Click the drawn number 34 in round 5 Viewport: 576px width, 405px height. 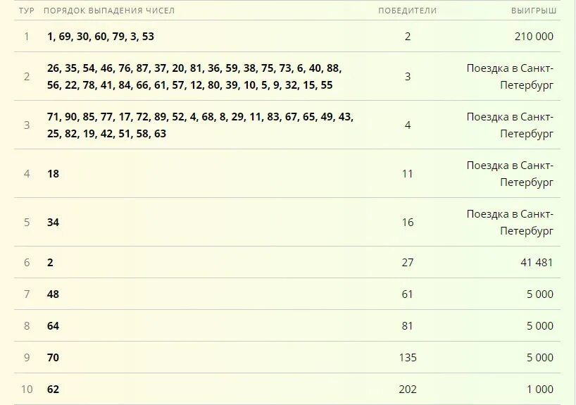(53, 223)
